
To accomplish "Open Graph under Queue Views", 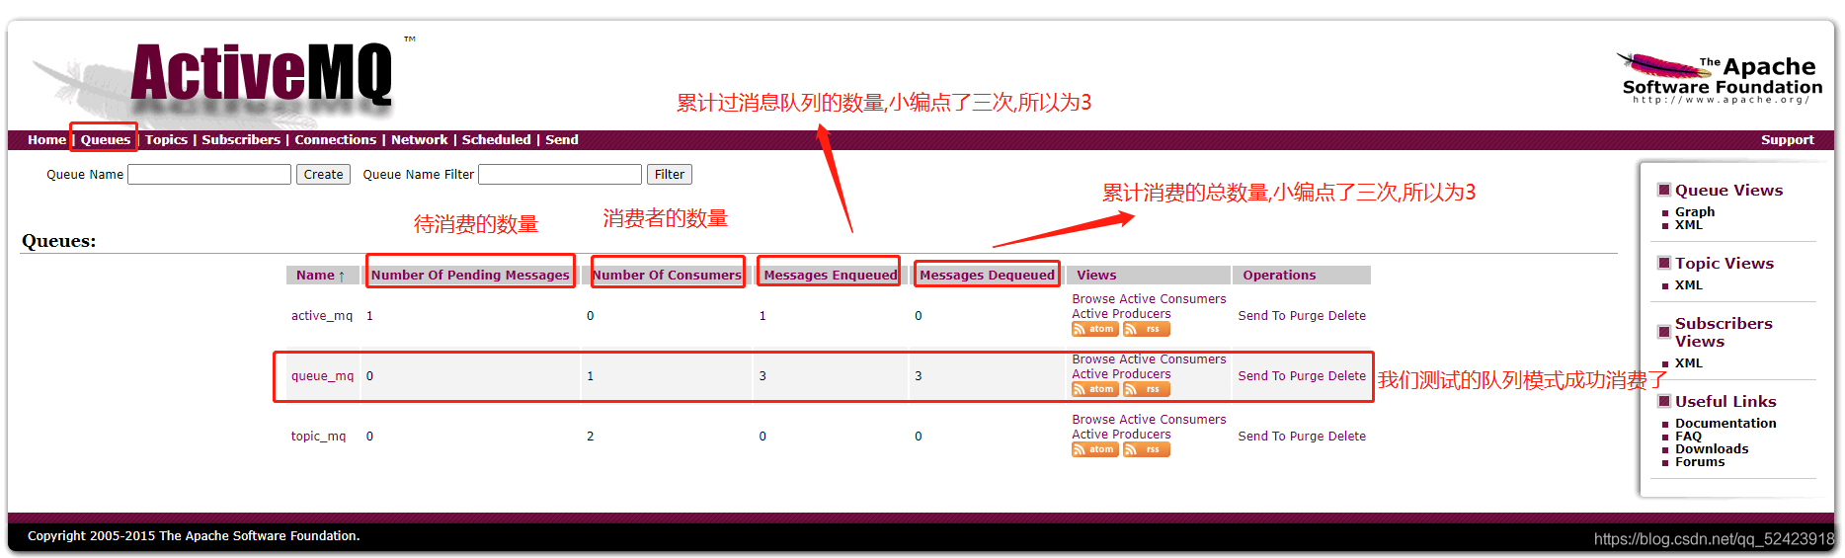I will pos(1695,212).
